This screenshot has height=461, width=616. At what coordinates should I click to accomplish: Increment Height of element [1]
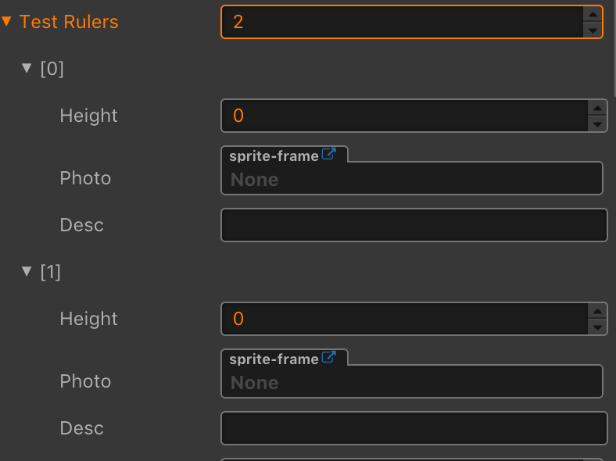pyautogui.click(x=598, y=311)
